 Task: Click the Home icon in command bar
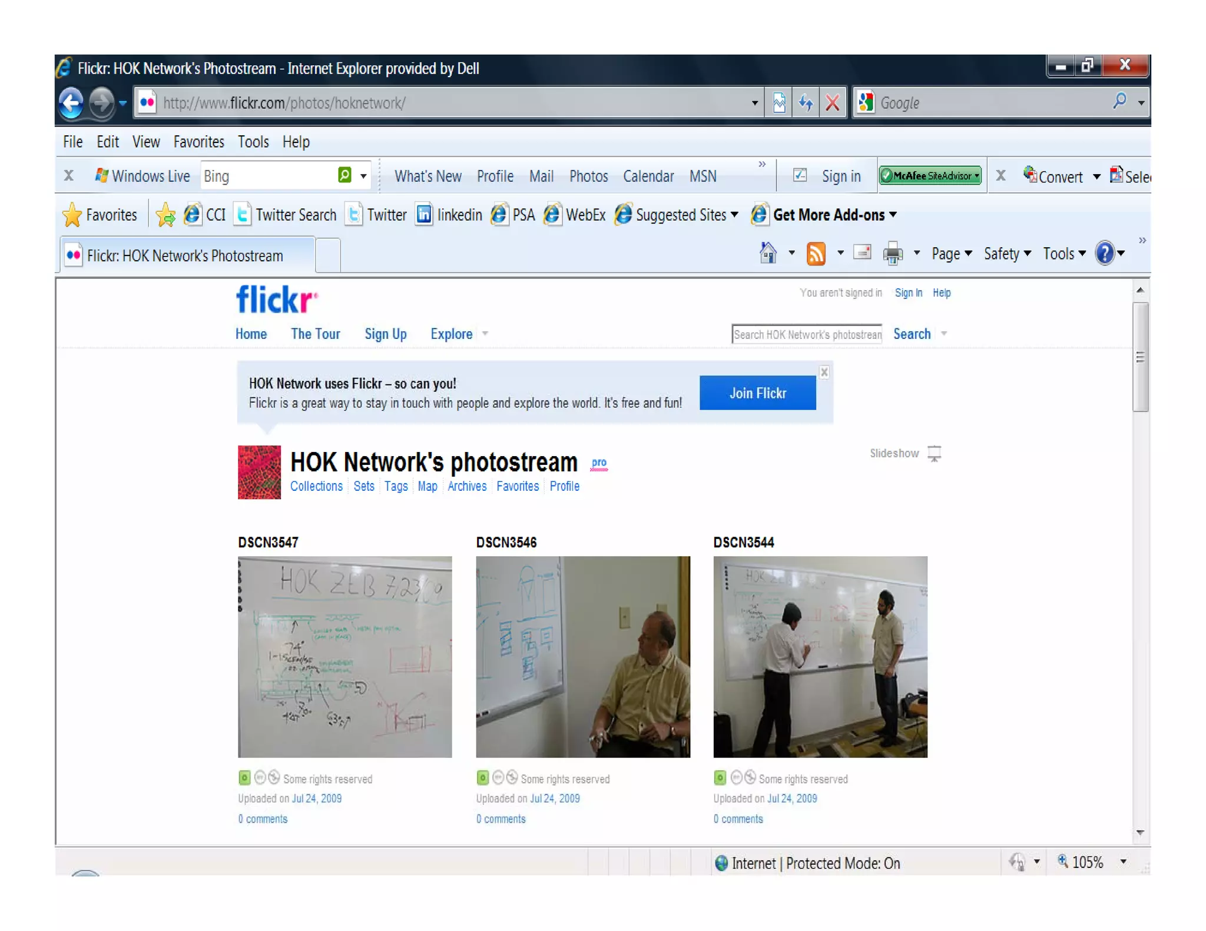[x=768, y=253]
